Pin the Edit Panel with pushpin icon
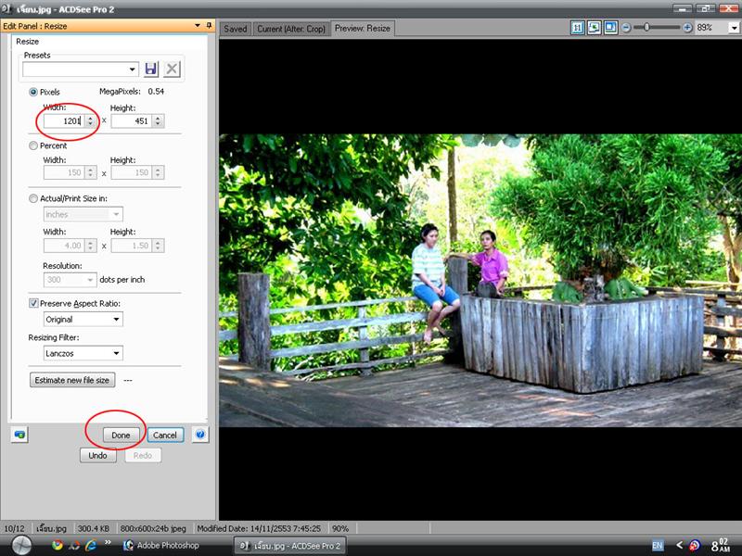742x556 pixels. pos(209,26)
